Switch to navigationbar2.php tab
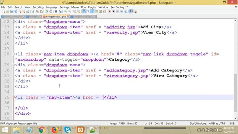238x134 pixels. coord(83,16)
